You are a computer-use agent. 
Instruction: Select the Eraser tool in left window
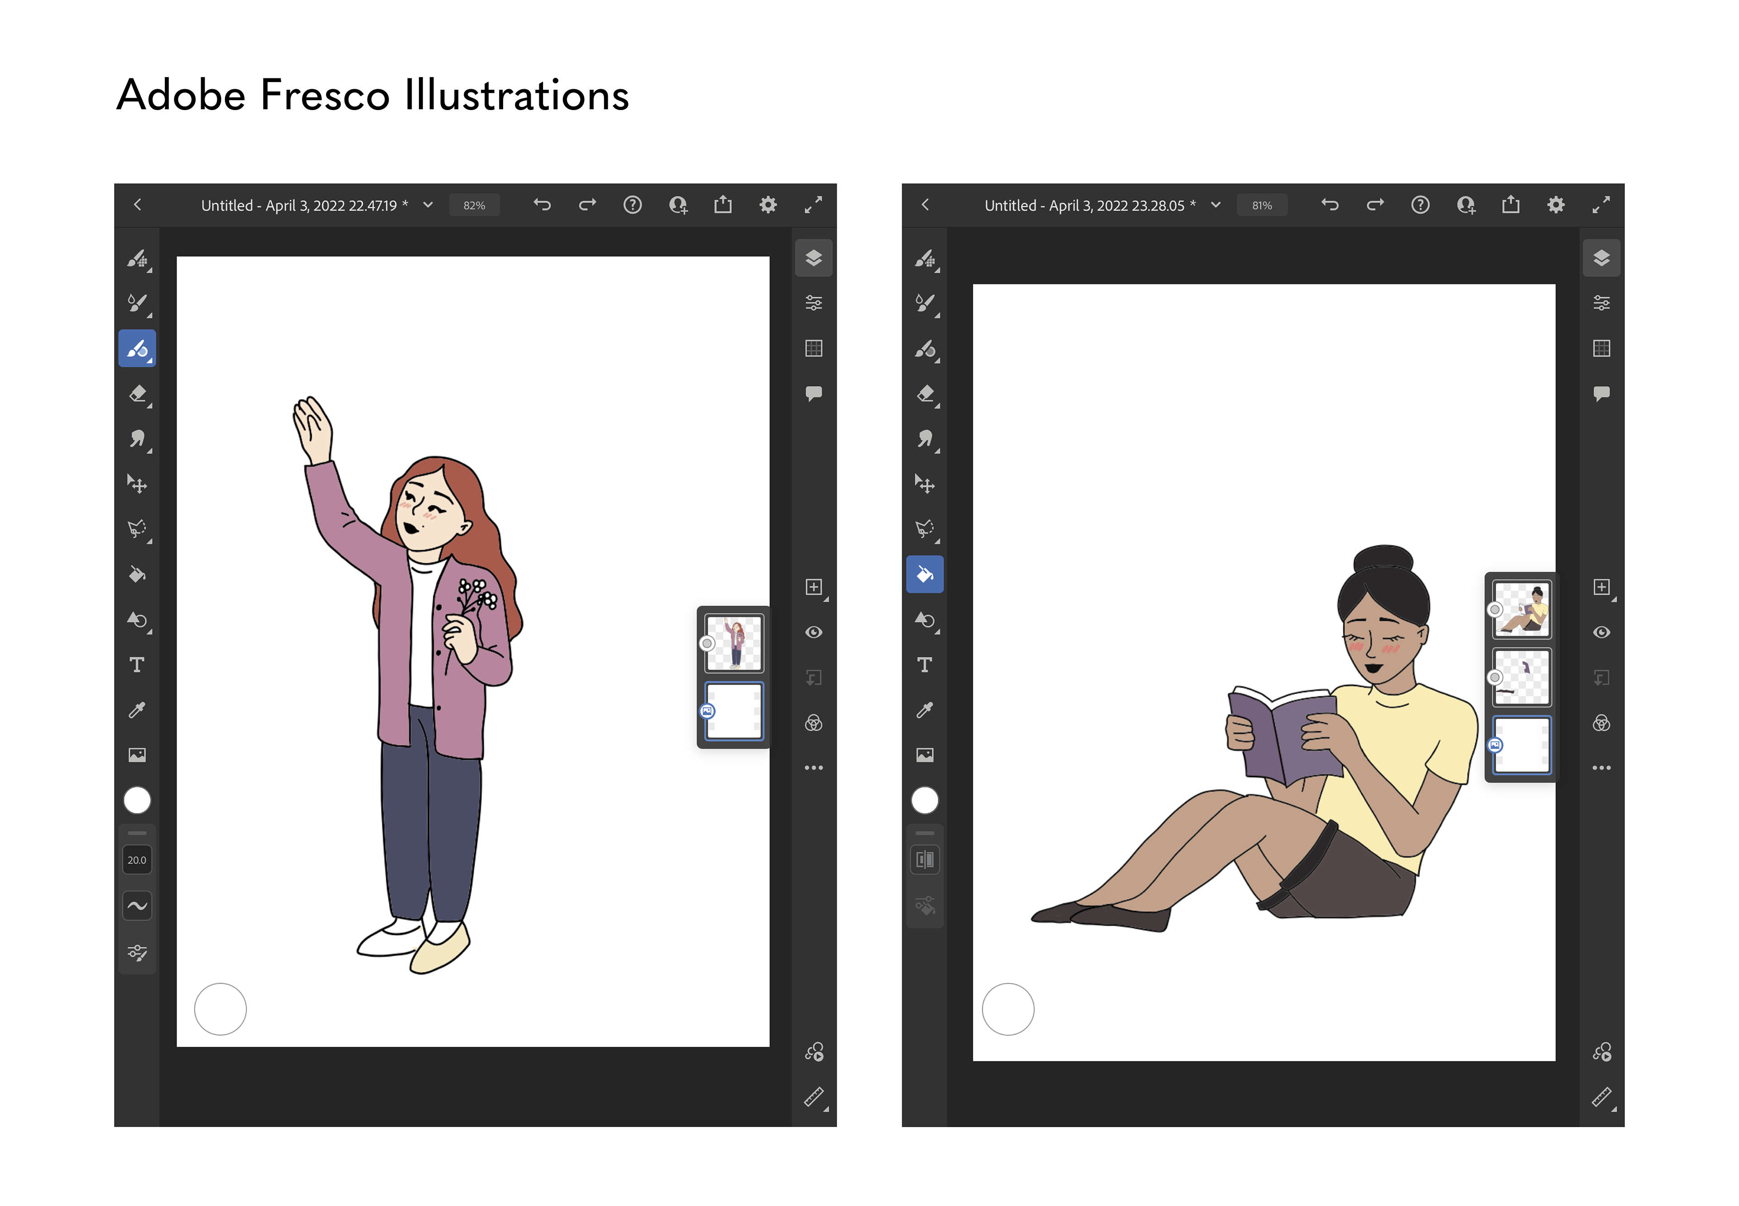137,394
